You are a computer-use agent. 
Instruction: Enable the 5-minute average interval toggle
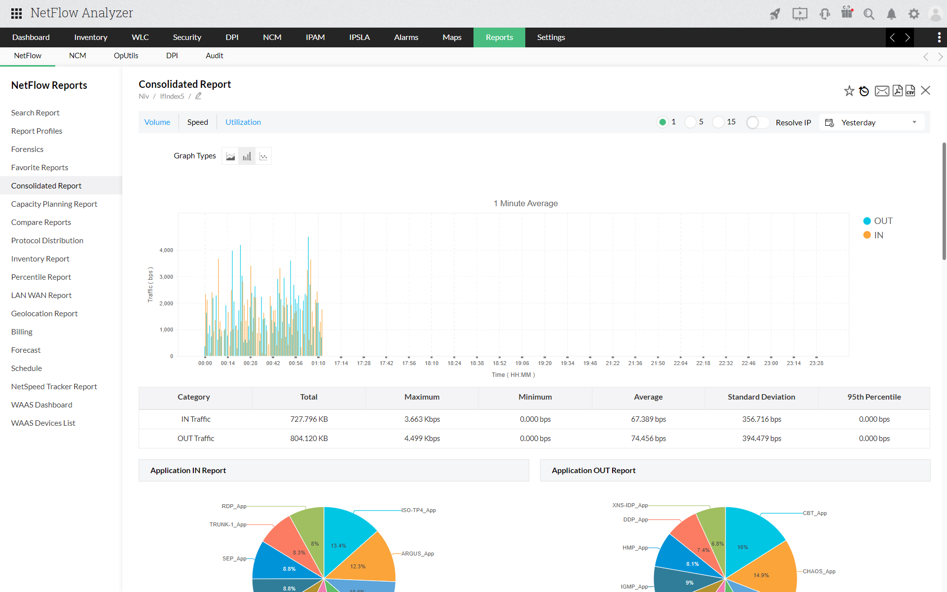pyautogui.click(x=690, y=122)
